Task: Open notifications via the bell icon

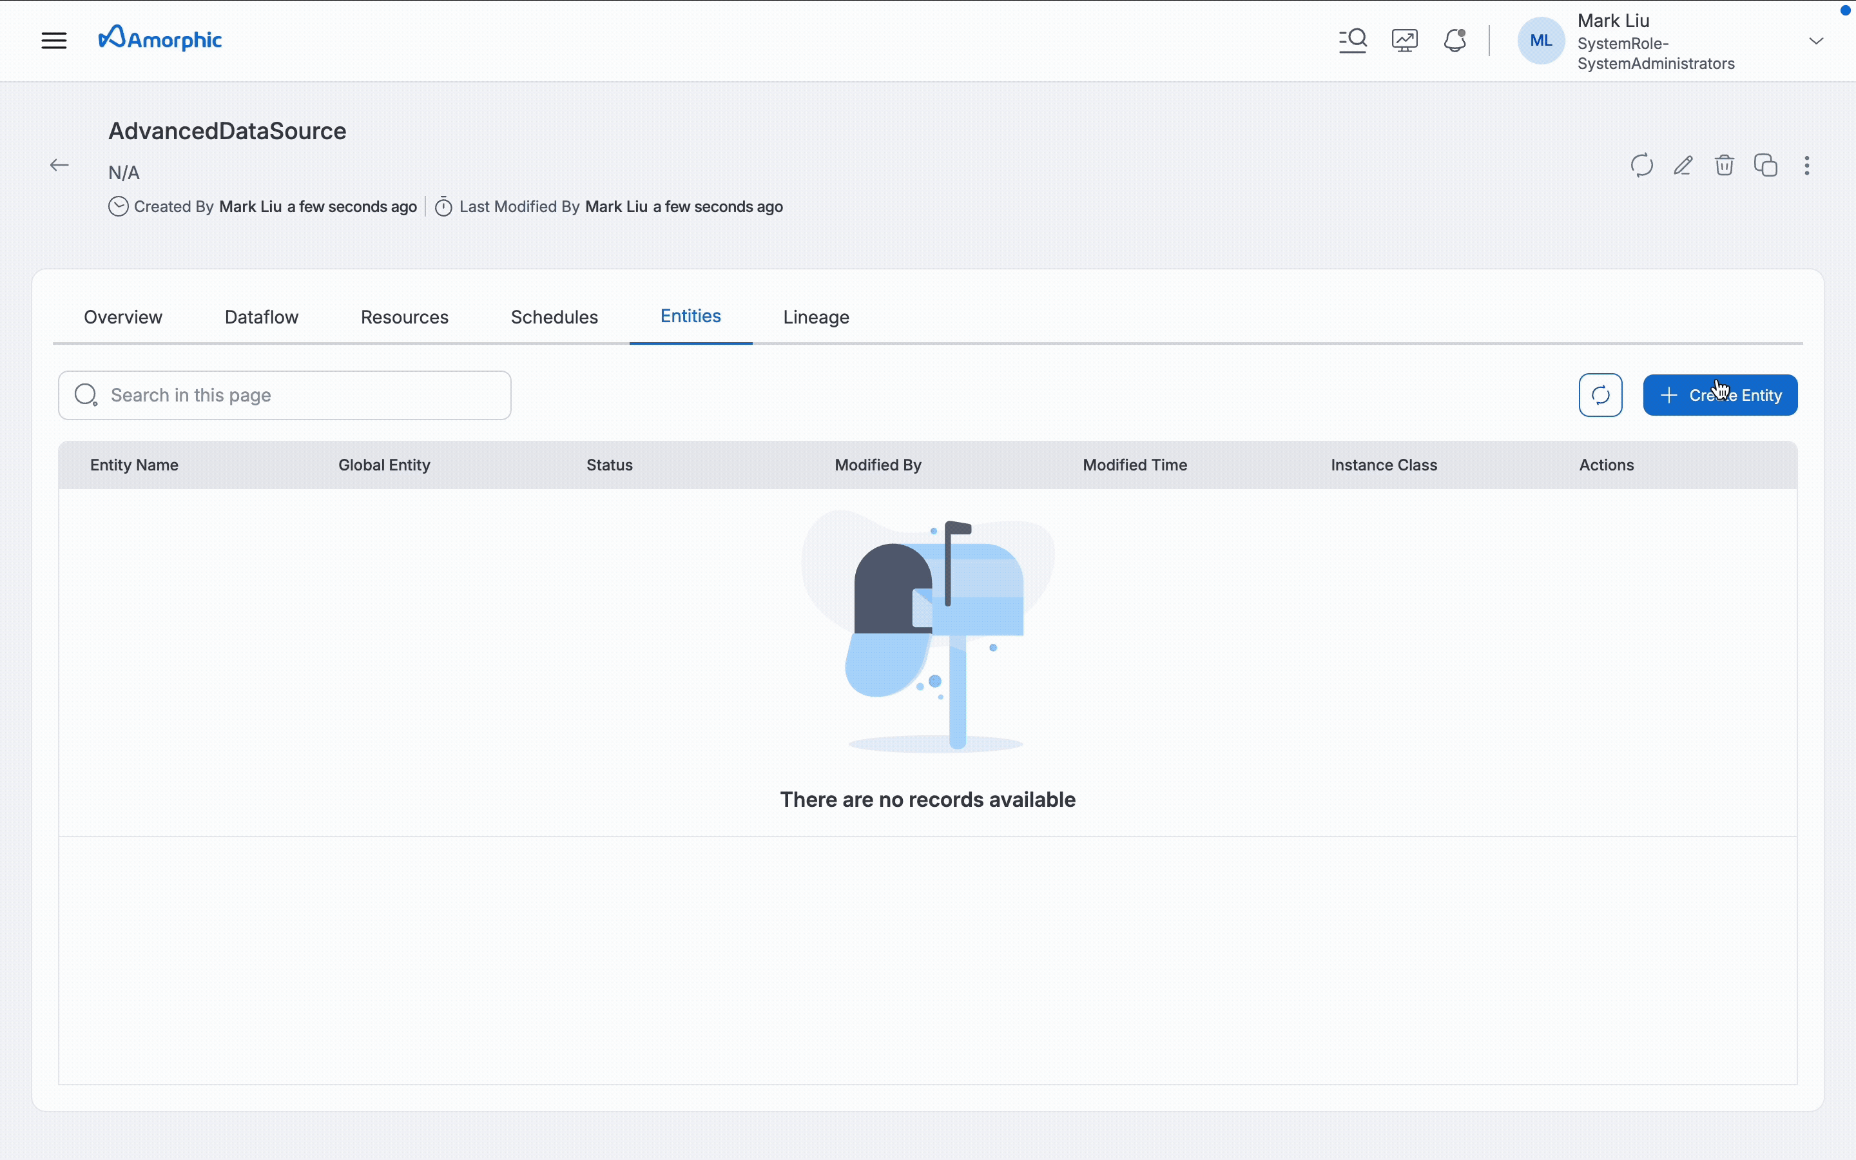Action: [1454, 40]
